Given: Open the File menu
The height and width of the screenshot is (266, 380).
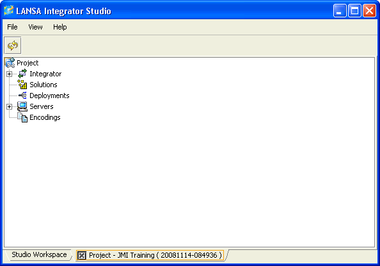Looking at the screenshot, I should (x=12, y=27).
